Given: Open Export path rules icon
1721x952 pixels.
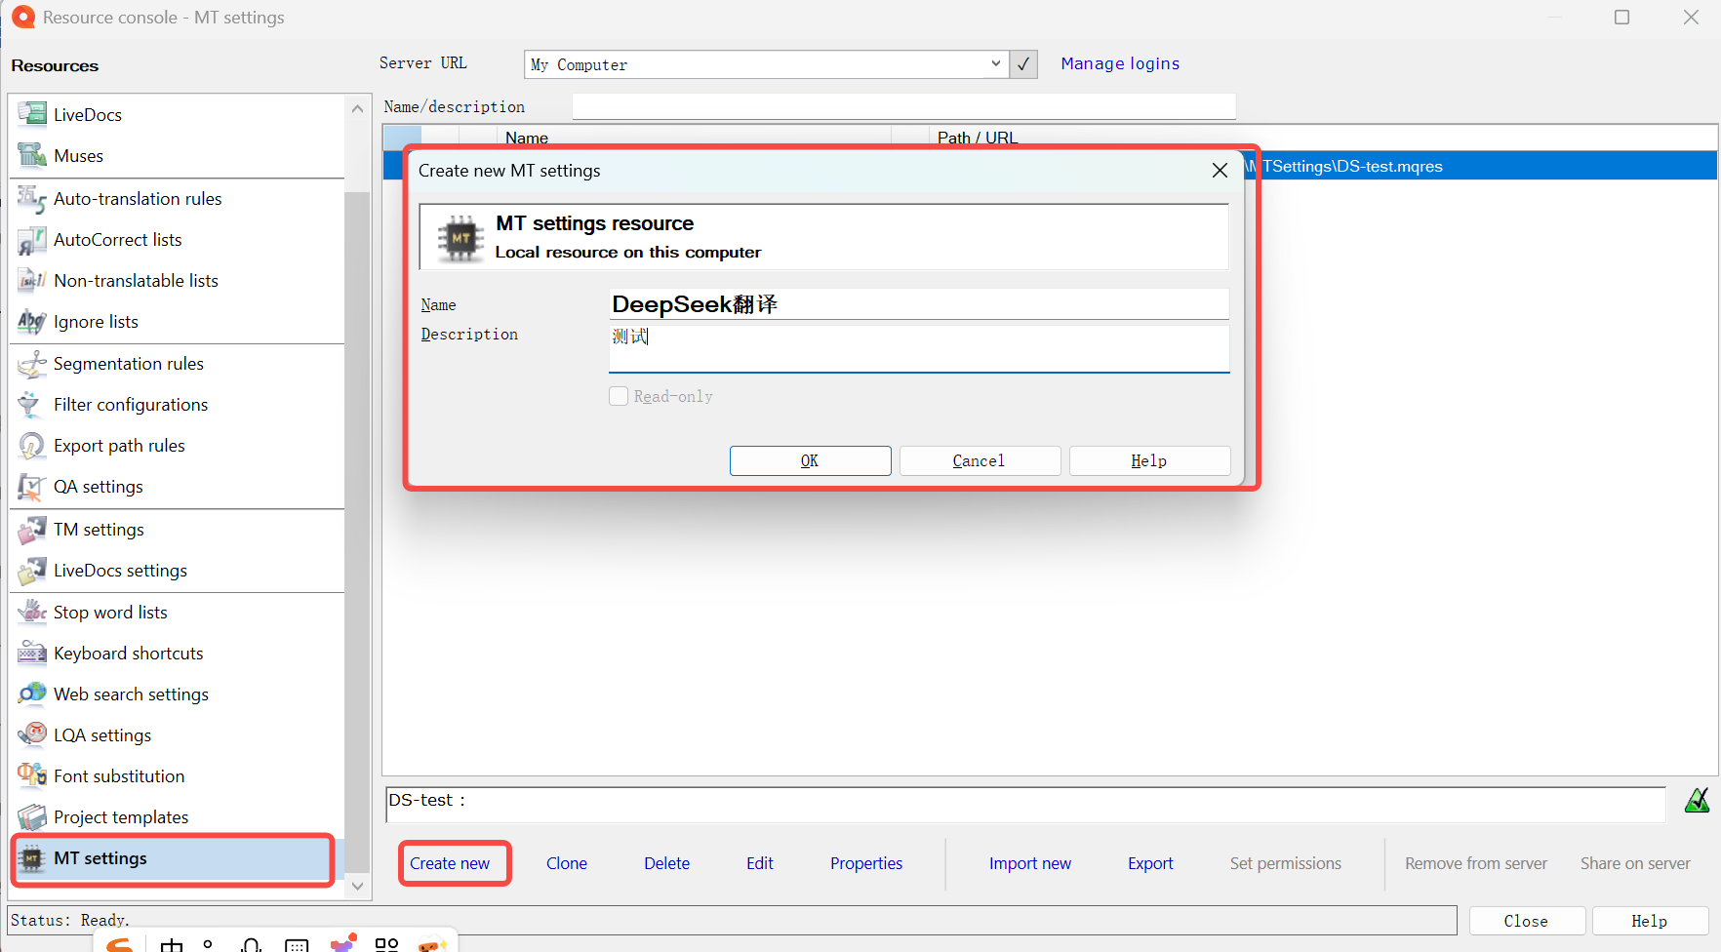Looking at the screenshot, I should (32, 446).
